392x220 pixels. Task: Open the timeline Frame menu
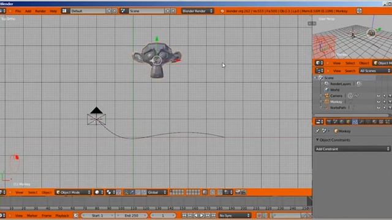point(47,216)
